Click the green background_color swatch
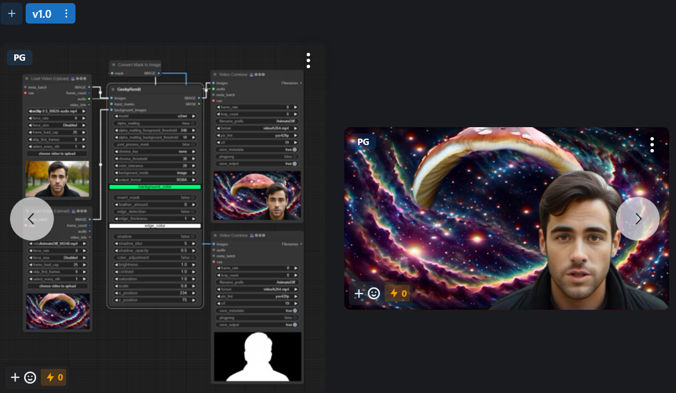The width and height of the screenshot is (676, 393). coord(155,187)
